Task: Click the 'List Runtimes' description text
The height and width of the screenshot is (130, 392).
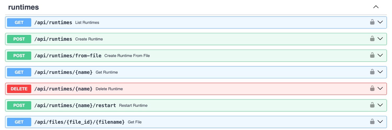Action: [87, 23]
